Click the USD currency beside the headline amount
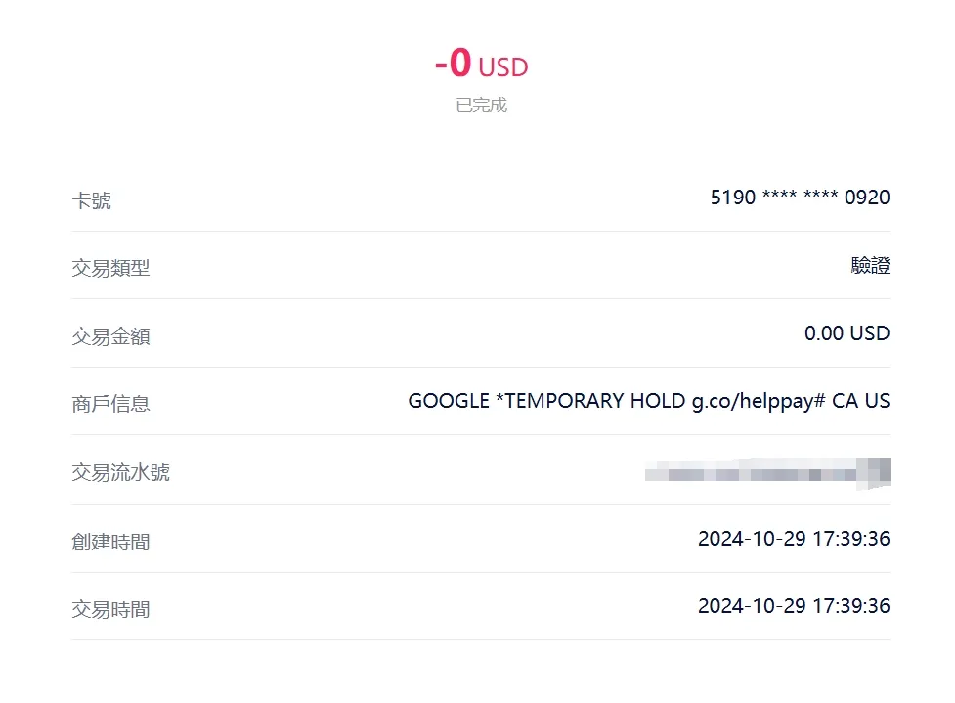 [x=503, y=67]
